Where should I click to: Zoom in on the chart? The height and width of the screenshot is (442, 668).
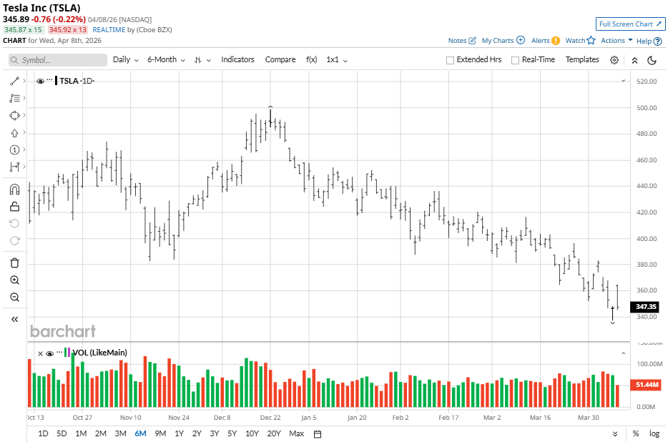[x=14, y=280]
